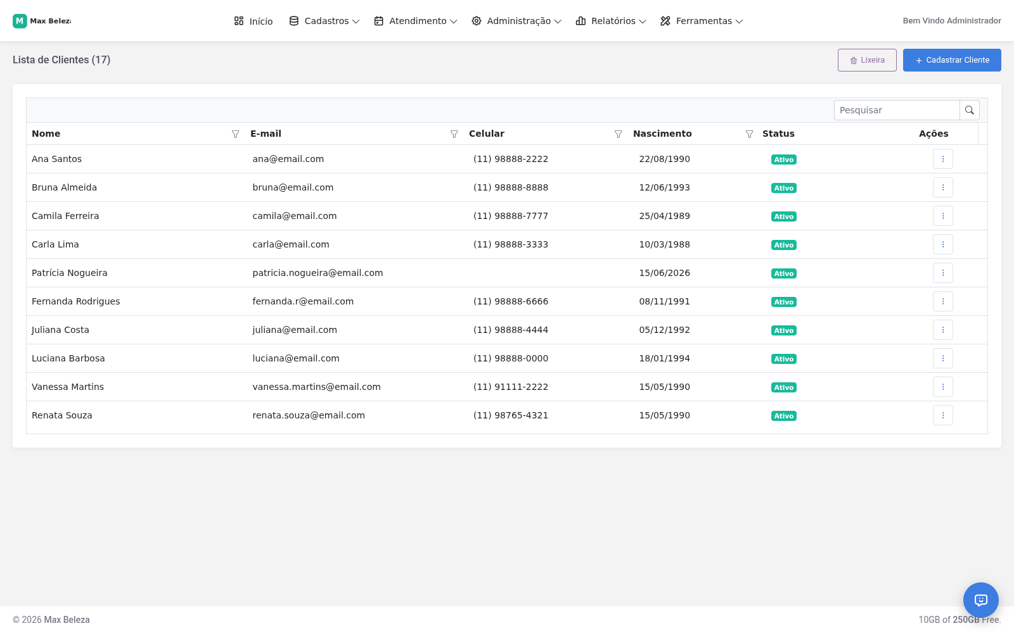Open actions menu for Fernanda Rodrigues

(943, 301)
